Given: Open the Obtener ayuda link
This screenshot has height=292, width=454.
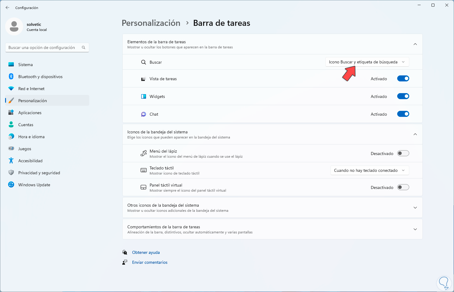Looking at the screenshot, I should pos(146,253).
